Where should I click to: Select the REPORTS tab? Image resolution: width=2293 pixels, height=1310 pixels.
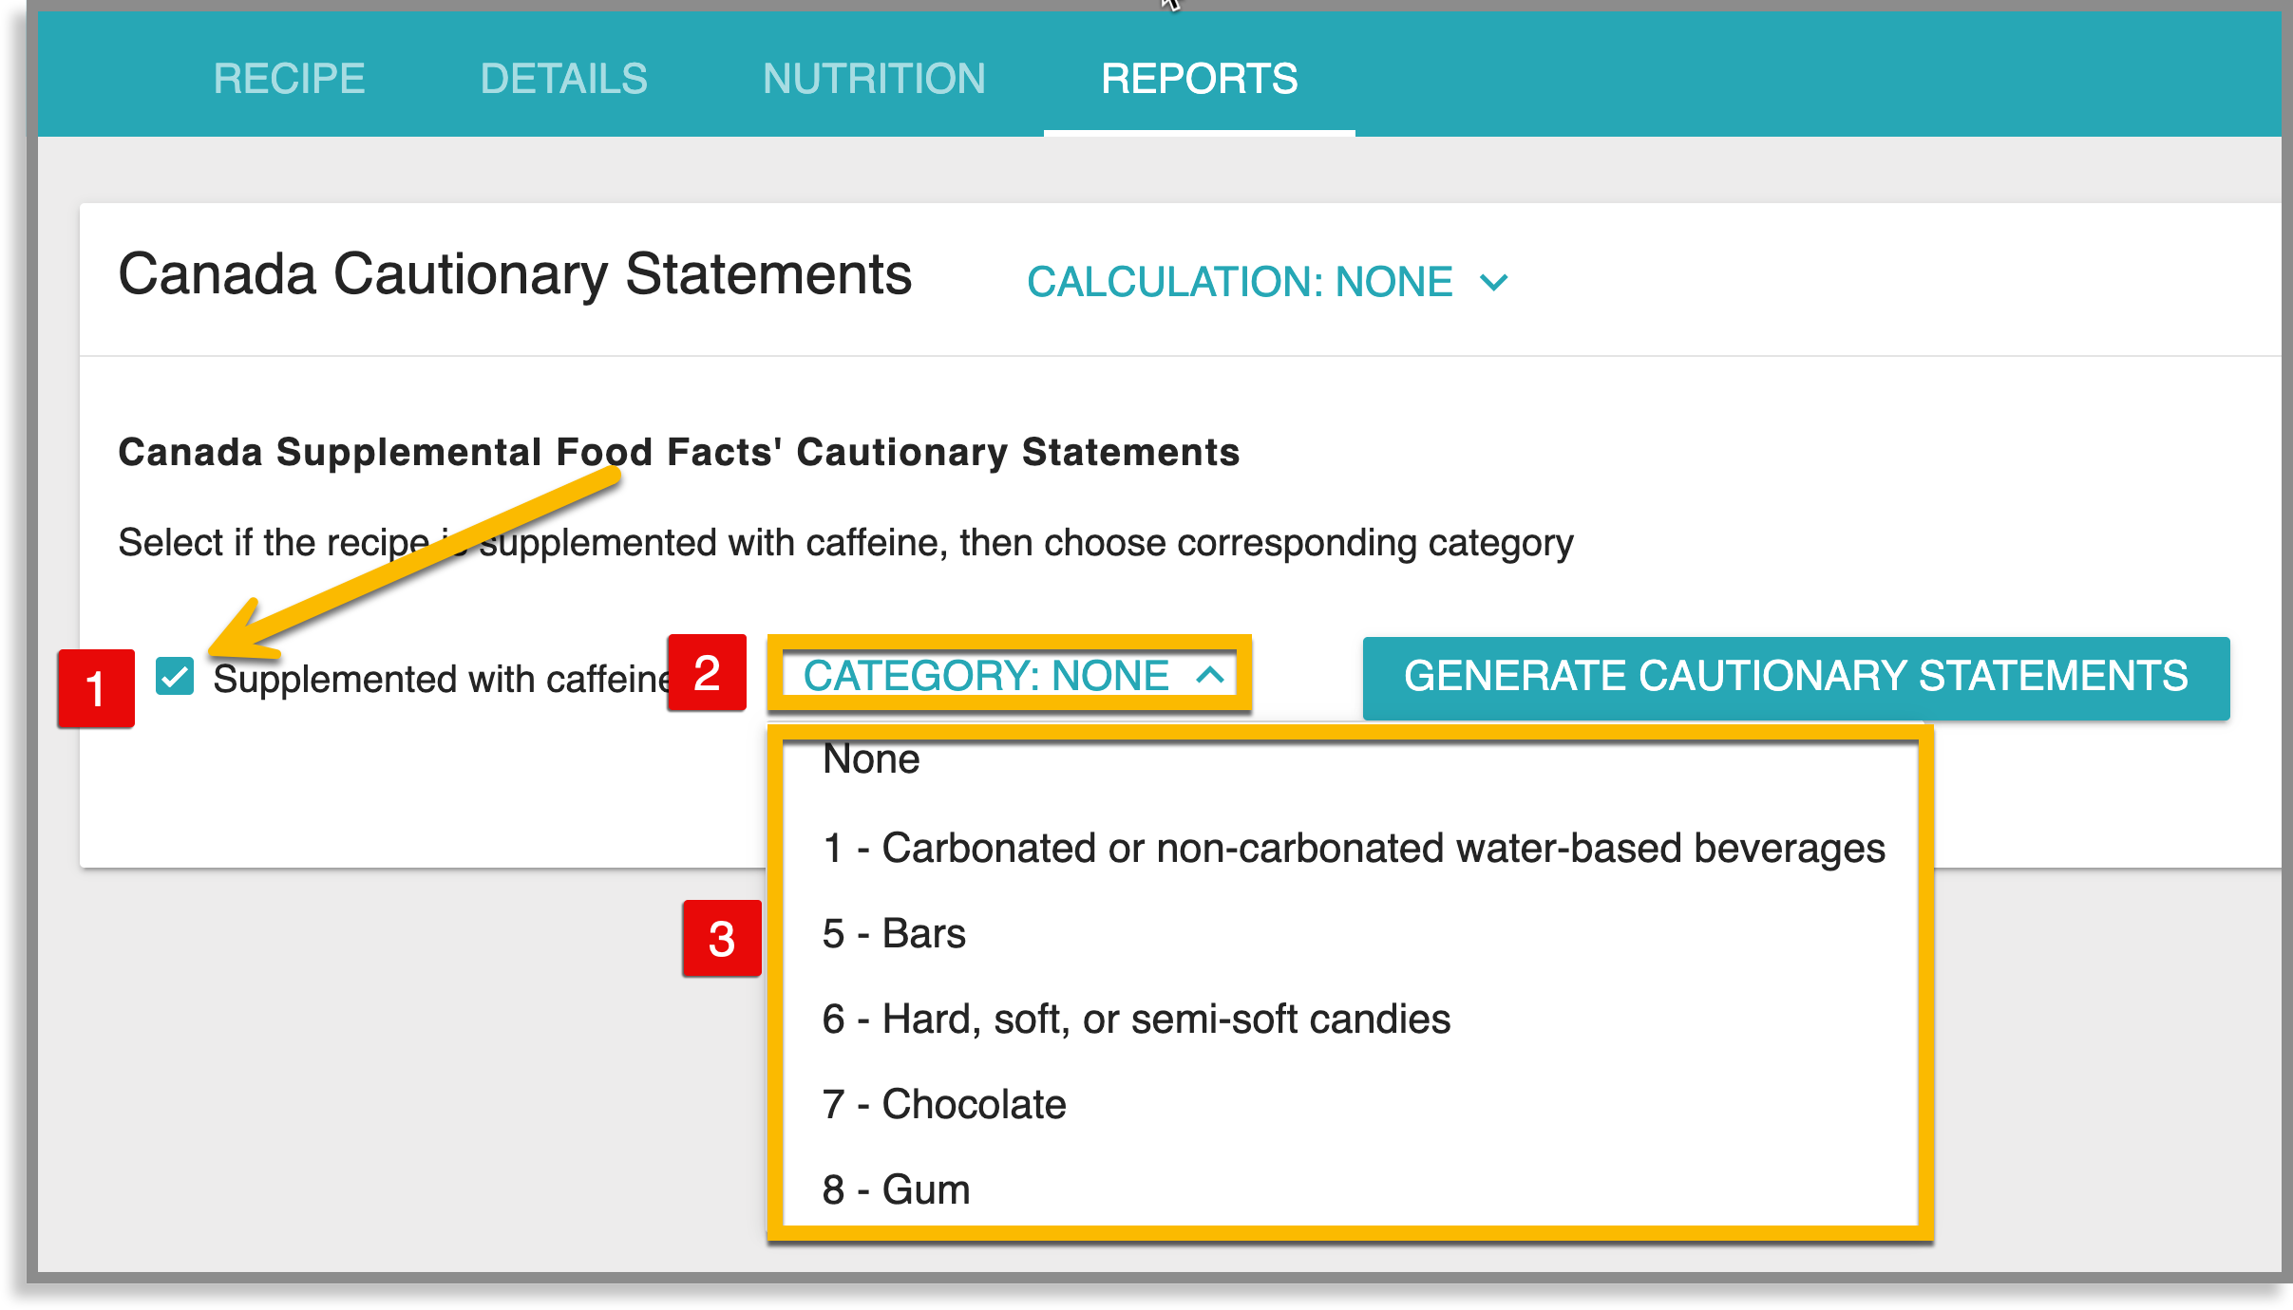(x=1200, y=78)
